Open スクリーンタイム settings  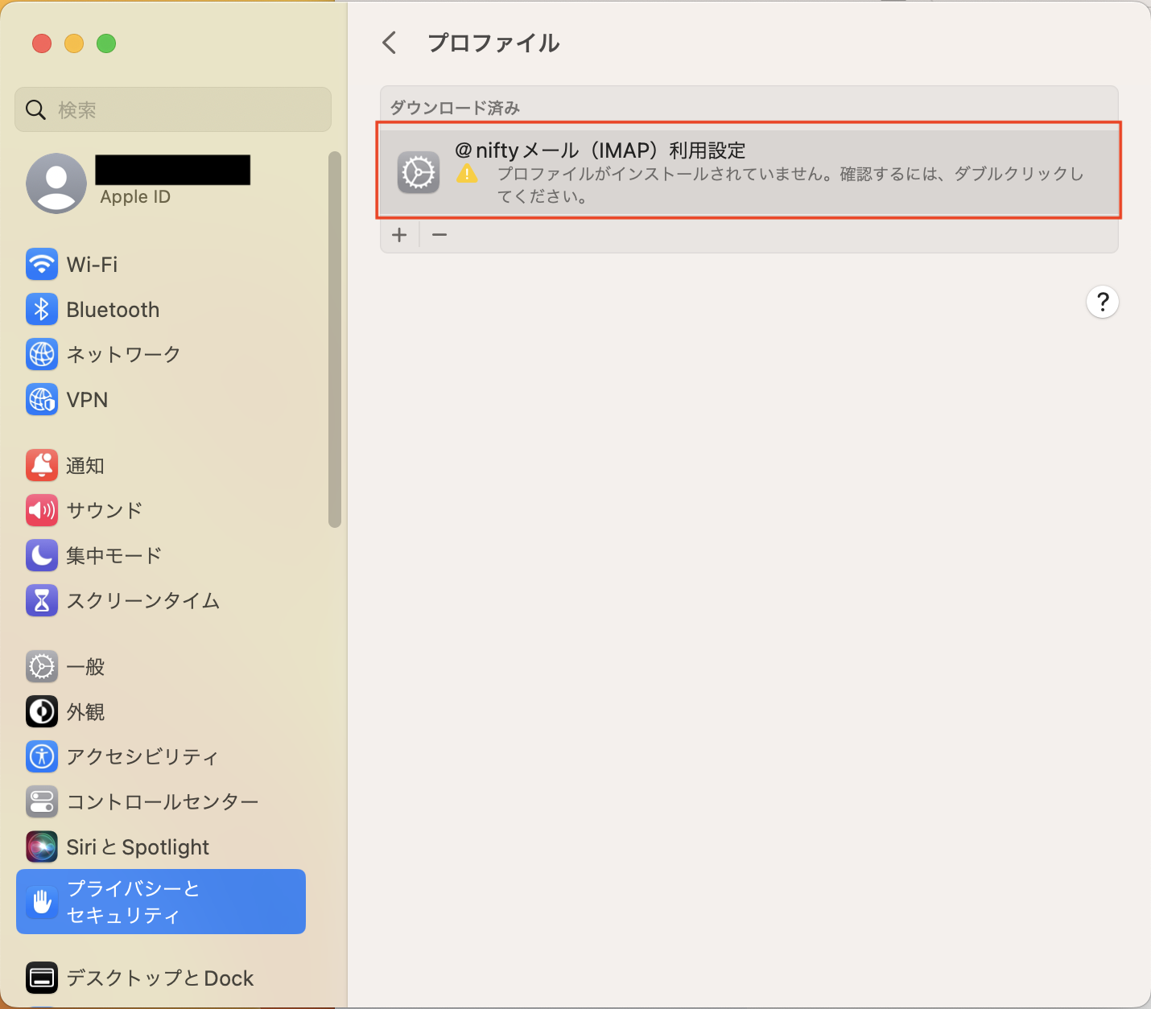click(142, 600)
